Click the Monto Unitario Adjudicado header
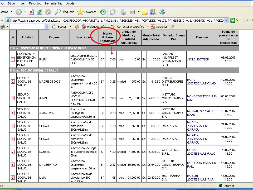Viewport: 253px width, 190px height. [x=108, y=37]
